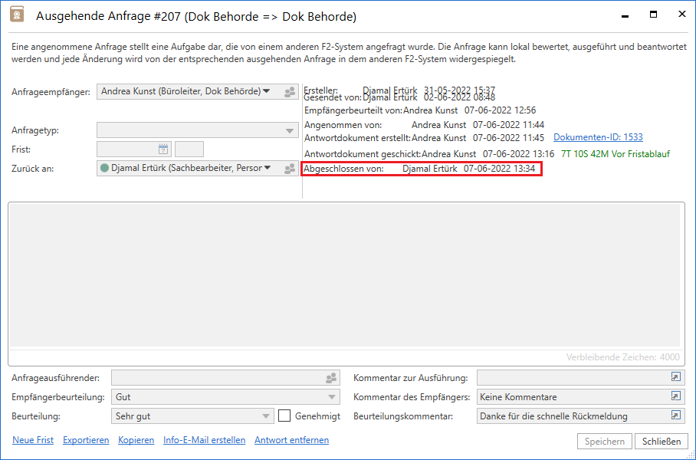Screen dimensions: 696x460
Task: Click the people icon in Anfrageausführender field
Action: point(331,378)
